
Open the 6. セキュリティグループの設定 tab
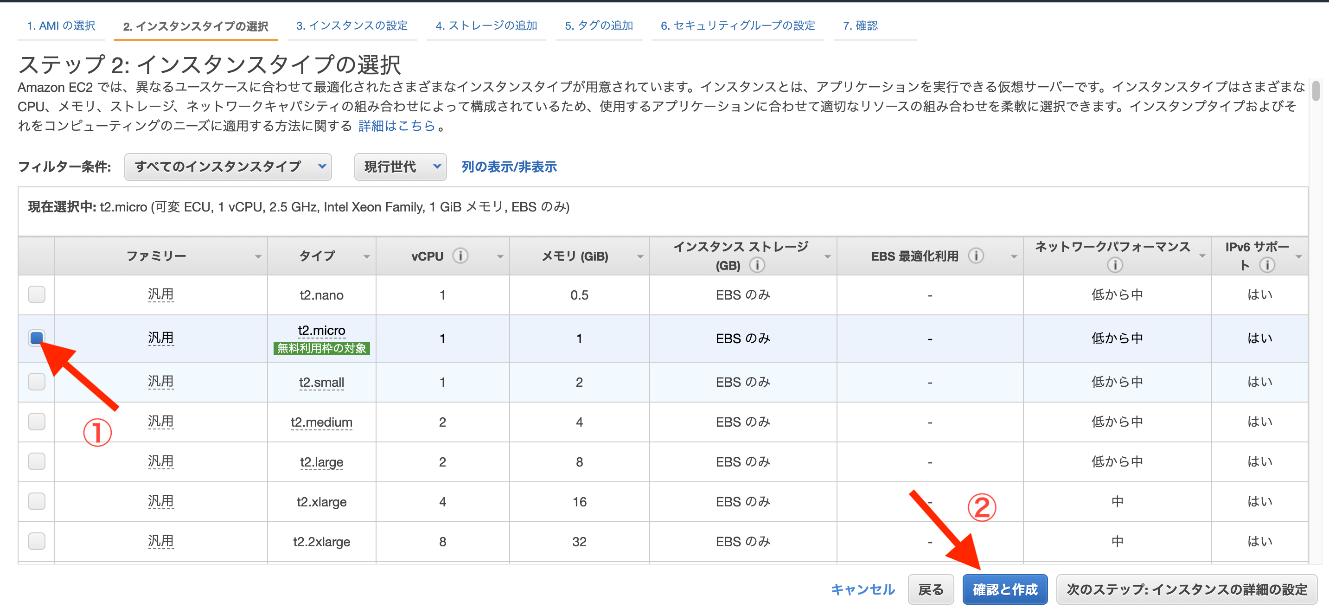[x=738, y=26]
